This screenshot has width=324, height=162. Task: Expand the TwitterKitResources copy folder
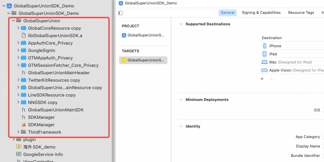click(x=18, y=80)
